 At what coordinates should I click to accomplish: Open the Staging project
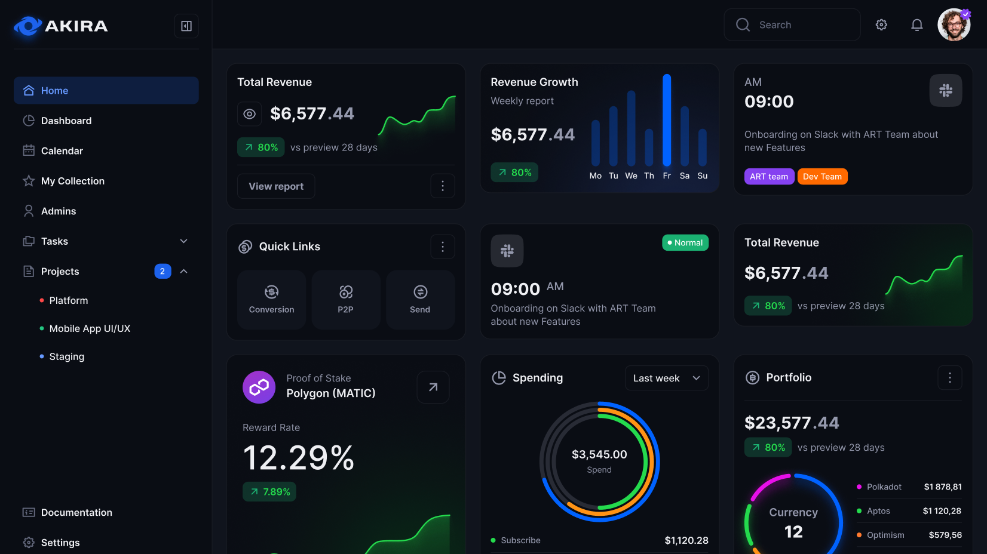tap(66, 356)
